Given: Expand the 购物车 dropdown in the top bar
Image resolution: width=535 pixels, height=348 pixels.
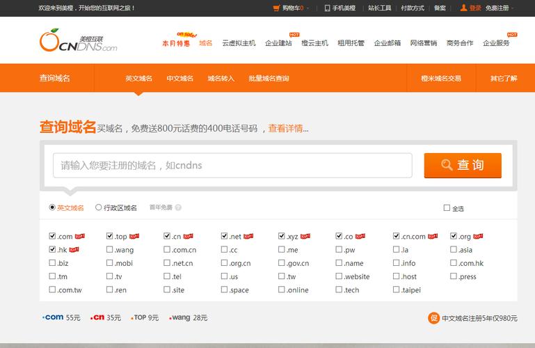Looking at the screenshot, I should 307,8.
